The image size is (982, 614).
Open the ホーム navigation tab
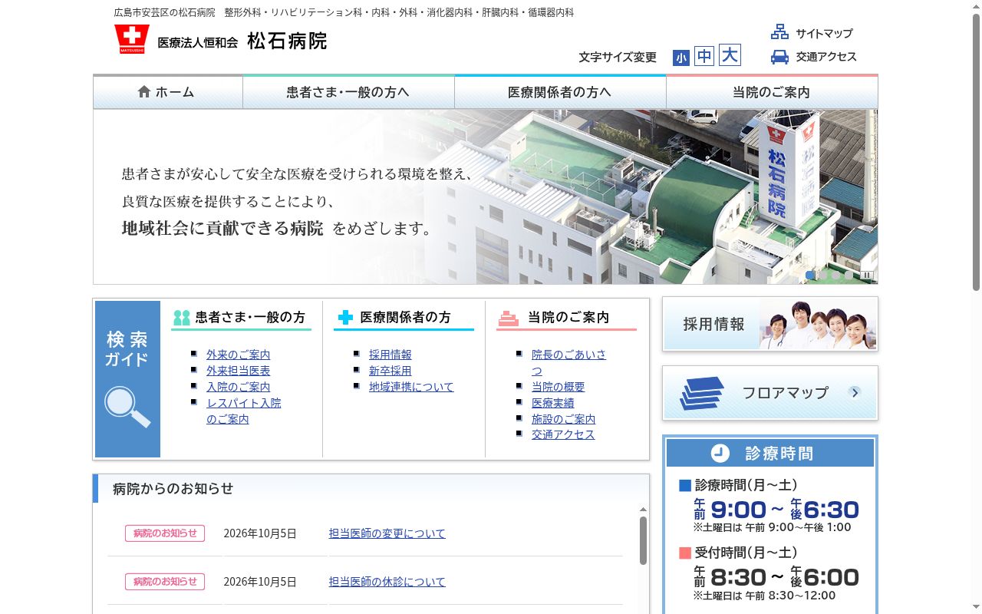coord(168,92)
